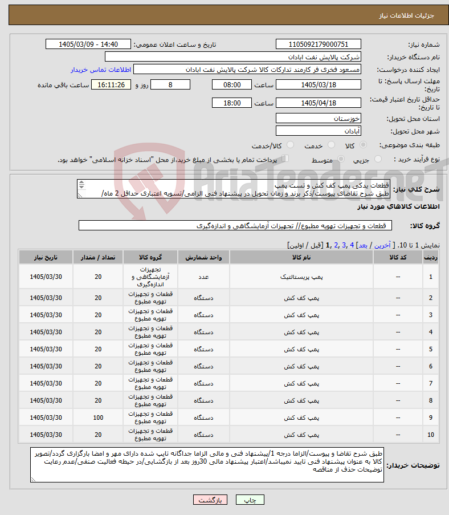Go to page 2 of the goods list
The image size is (449, 515).
(x=336, y=245)
